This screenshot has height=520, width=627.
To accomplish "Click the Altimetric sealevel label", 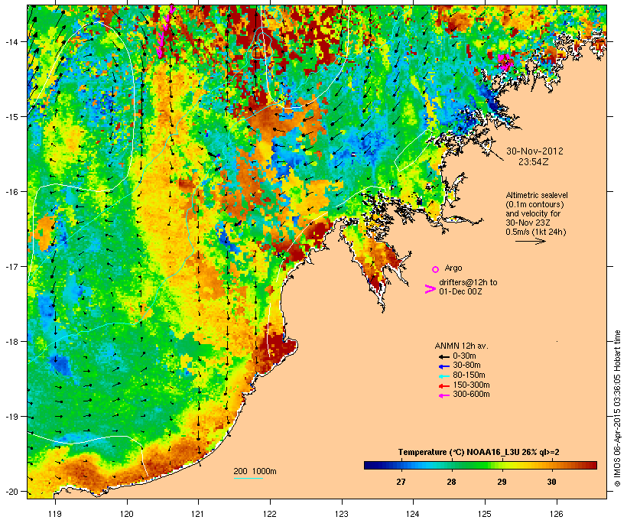I will tap(537, 195).
